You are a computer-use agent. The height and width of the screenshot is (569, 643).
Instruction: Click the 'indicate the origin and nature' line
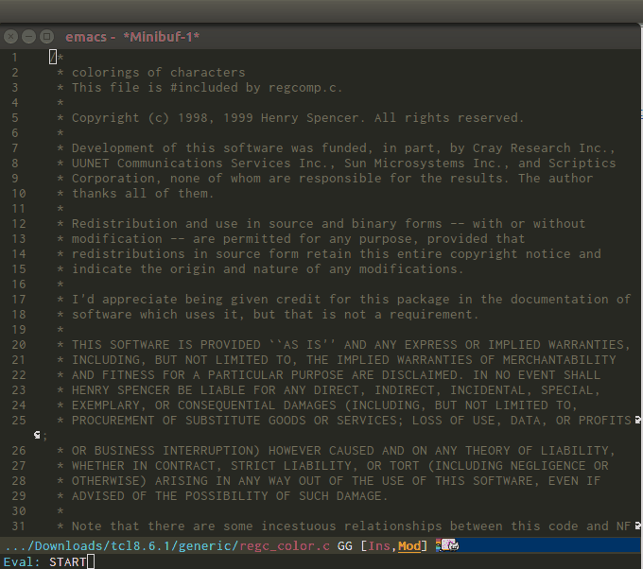pyautogui.click(x=260, y=269)
